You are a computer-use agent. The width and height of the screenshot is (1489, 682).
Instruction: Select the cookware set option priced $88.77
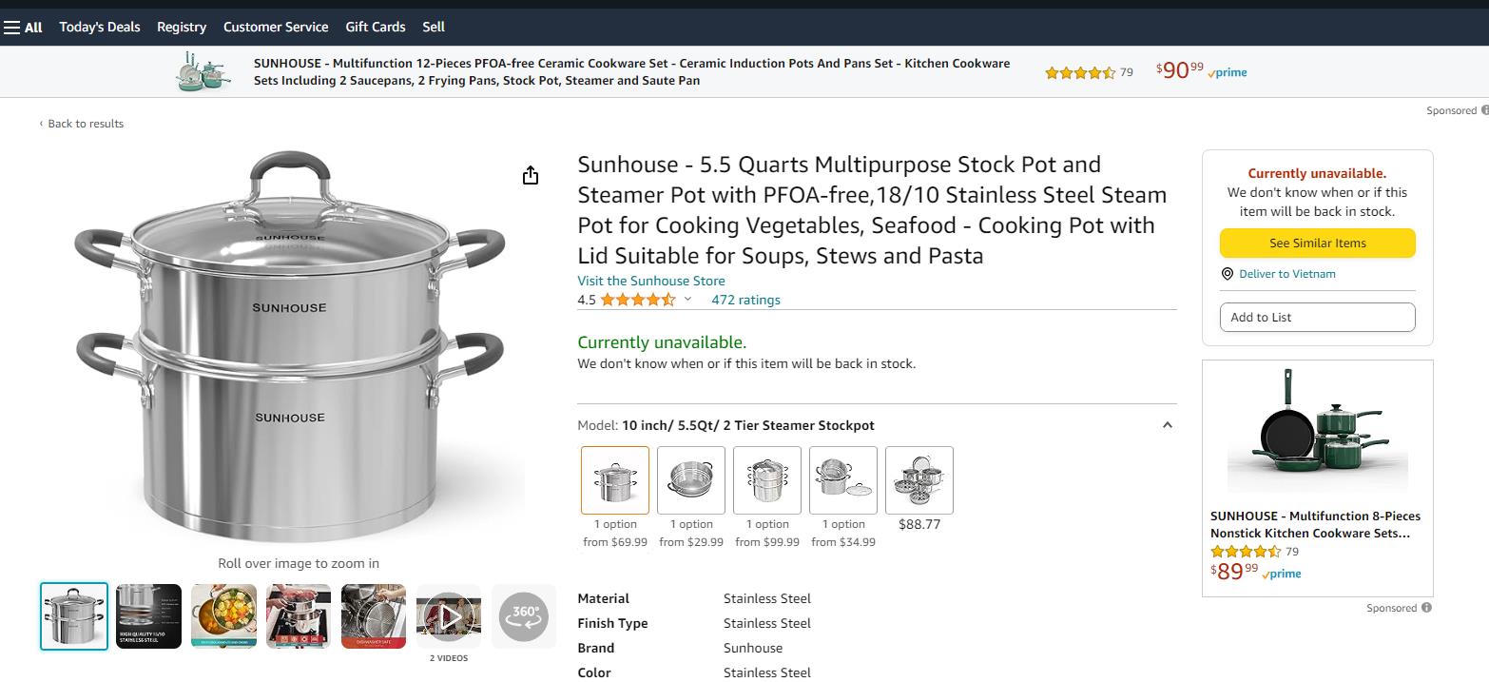[919, 480]
